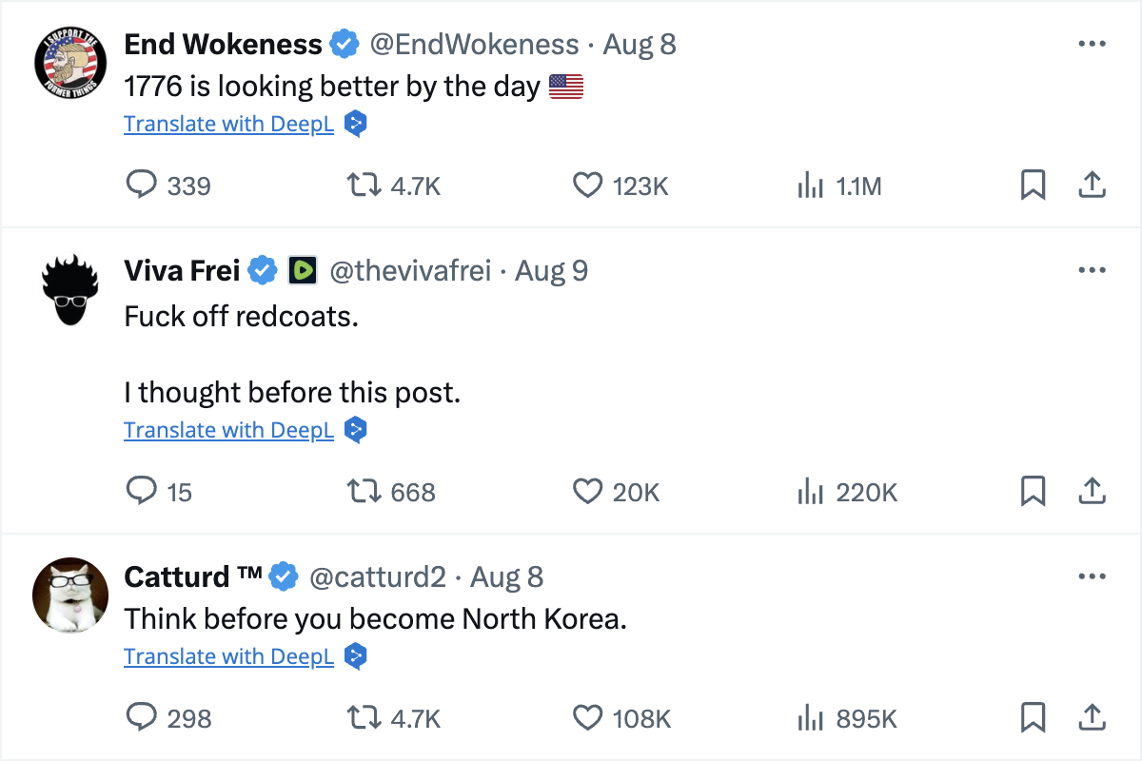Open more options for Viva Frei post
This screenshot has width=1142, height=761.
1092,271
